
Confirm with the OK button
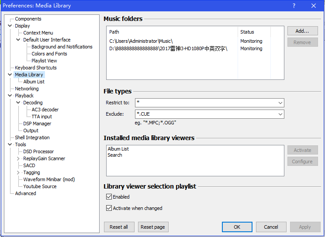[237, 227]
